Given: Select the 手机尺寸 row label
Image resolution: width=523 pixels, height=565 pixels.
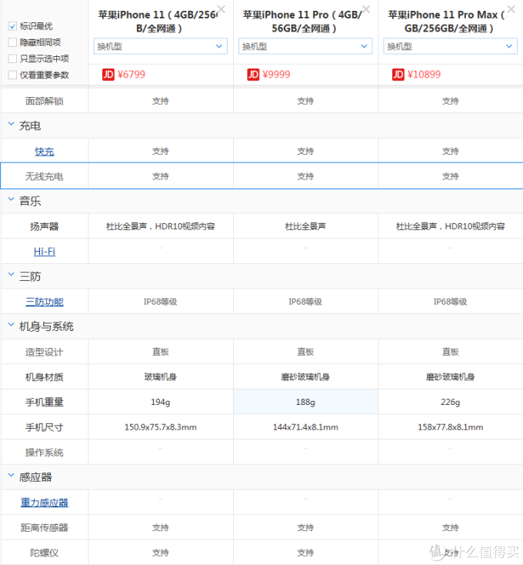Looking at the screenshot, I should [x=45, y=427].
